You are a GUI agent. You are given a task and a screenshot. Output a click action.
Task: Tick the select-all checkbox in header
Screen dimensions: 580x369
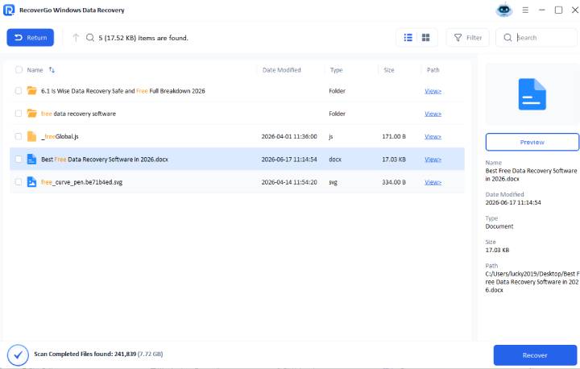tap(19, 69)
